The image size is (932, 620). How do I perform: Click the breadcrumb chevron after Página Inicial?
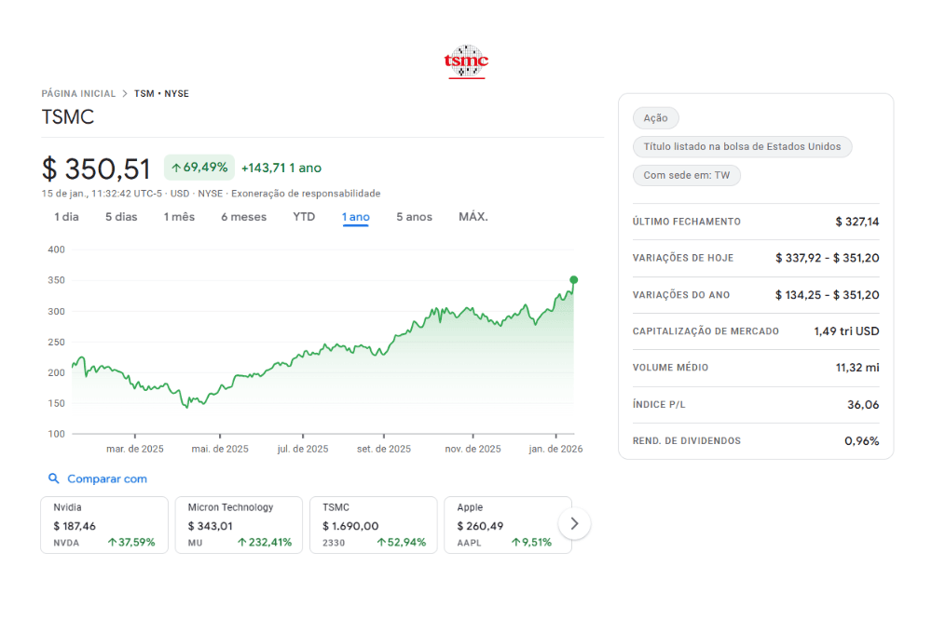125,94
